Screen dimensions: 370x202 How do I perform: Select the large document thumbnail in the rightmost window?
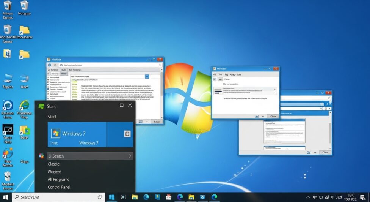[284, 131]
